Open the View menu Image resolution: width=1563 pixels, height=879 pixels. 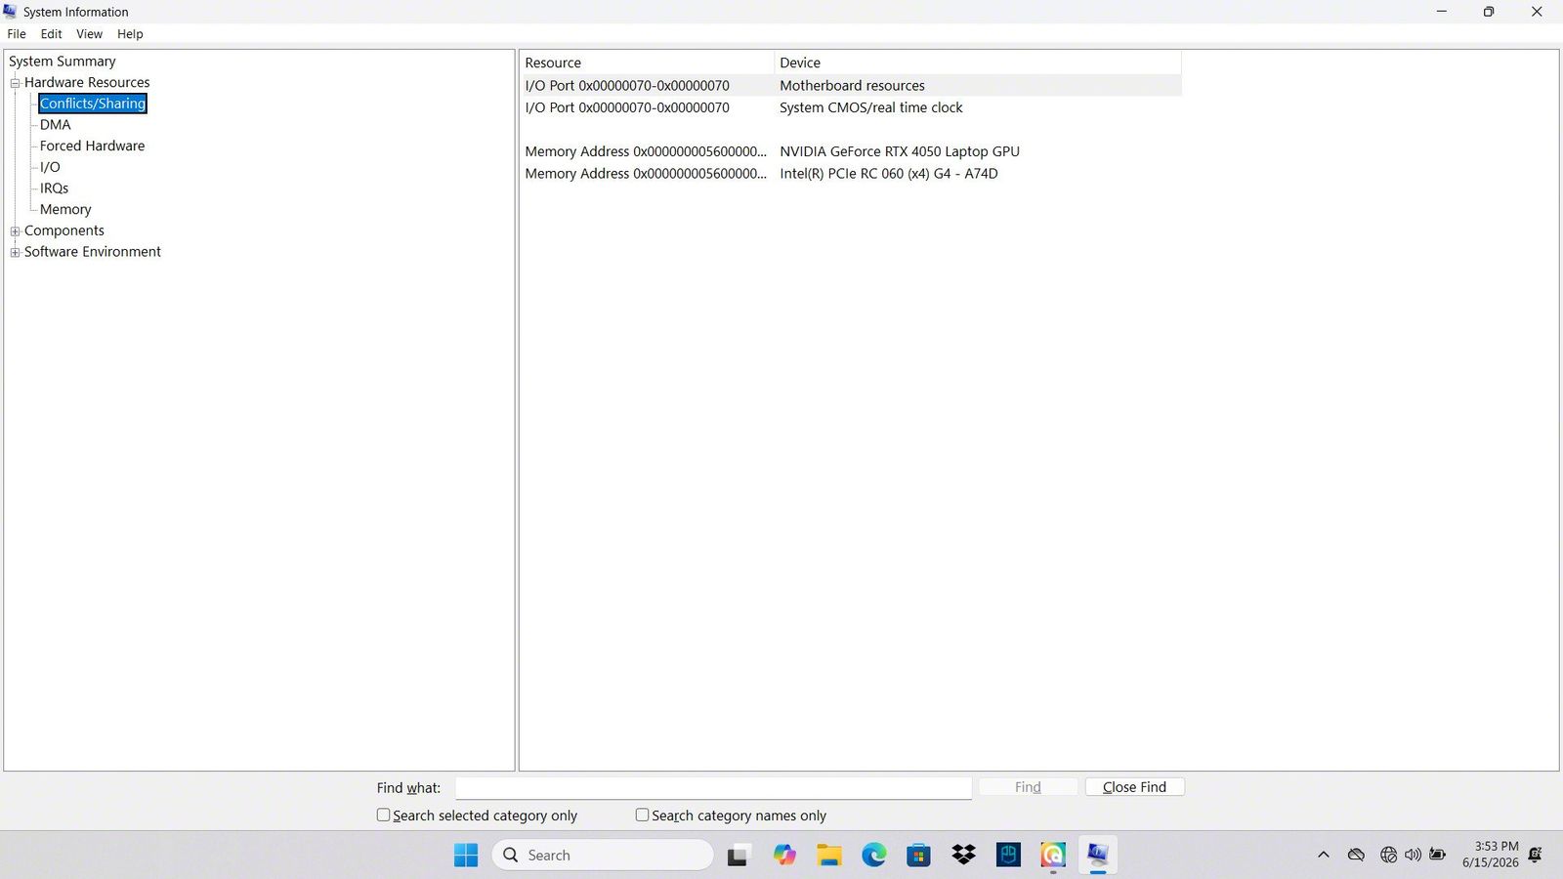(89, 34)
